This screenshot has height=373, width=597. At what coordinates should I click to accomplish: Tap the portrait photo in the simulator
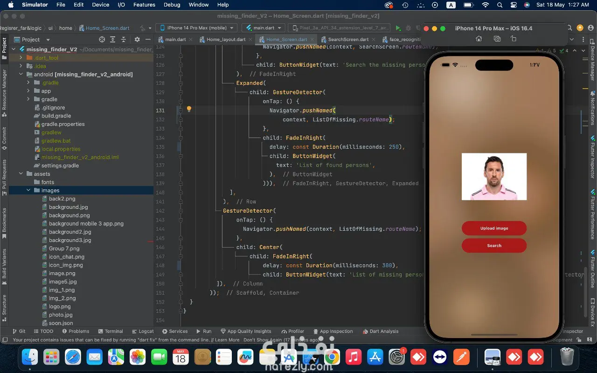[x=494, y=177]
